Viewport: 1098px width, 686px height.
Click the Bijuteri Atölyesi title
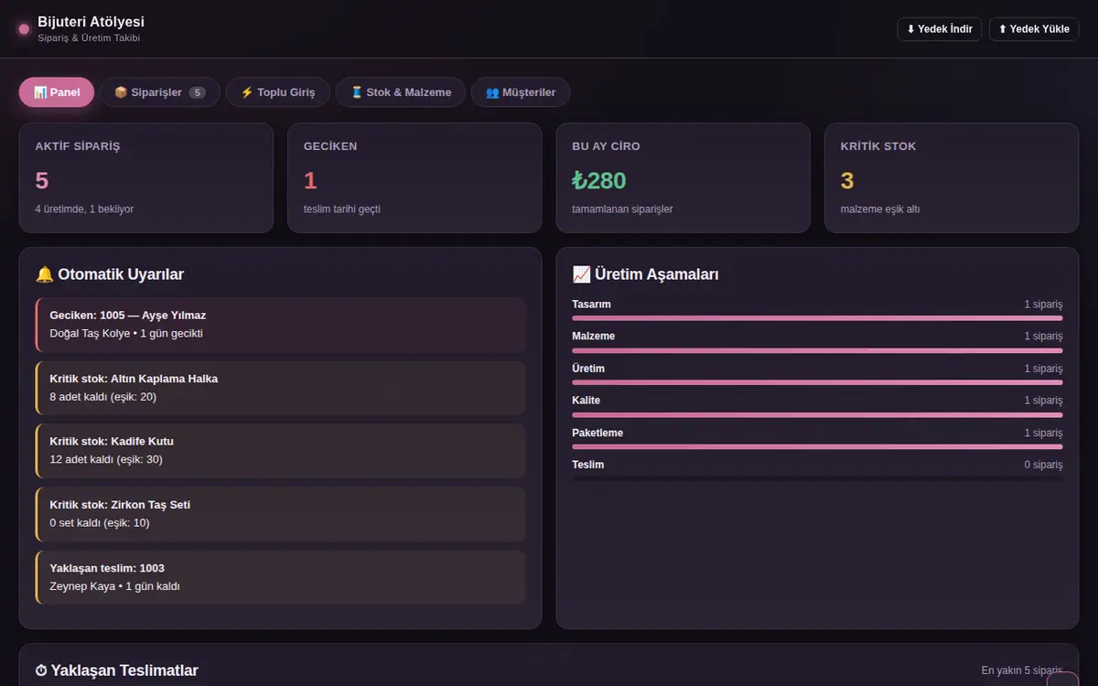pos(91,22)
